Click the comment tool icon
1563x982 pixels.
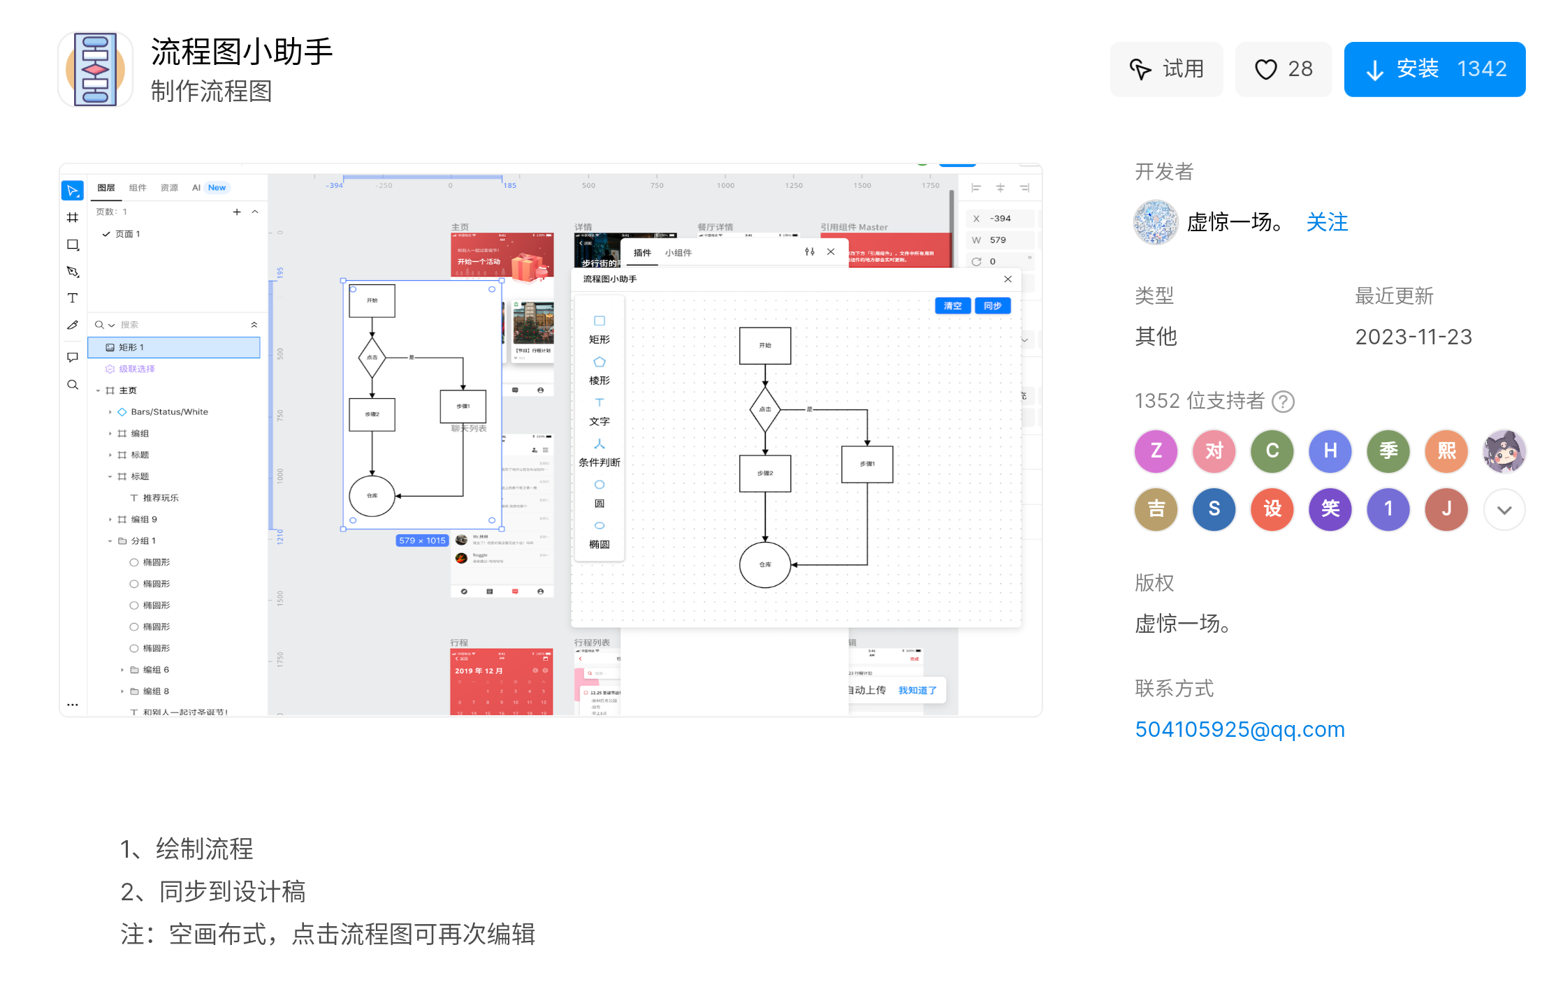73,357
